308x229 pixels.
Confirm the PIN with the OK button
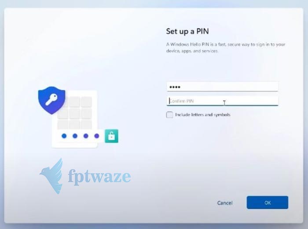(x=268, y=203)
